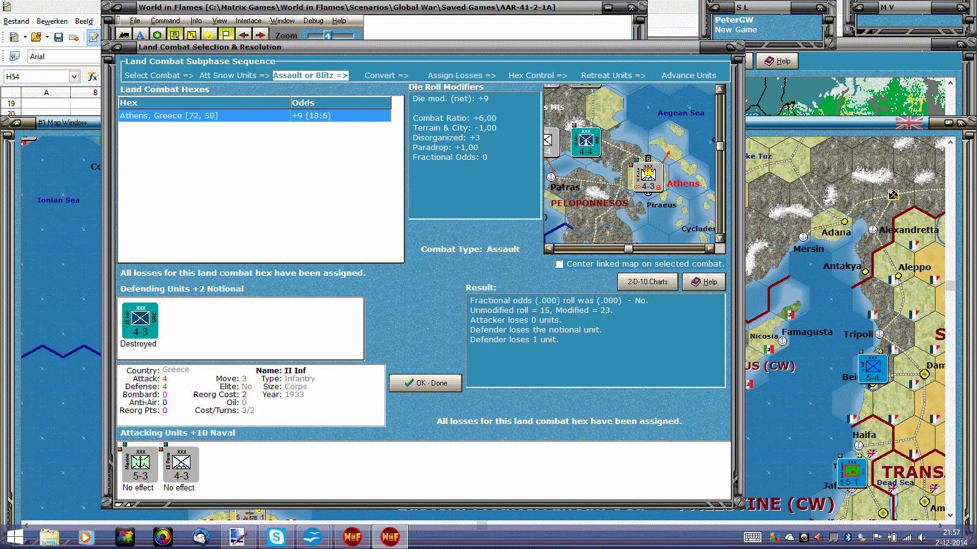Image resolution: width=977 pixels, height=549 pixels.
Task: Open File Explorer from the taskbar
Action: pos(49,537)
